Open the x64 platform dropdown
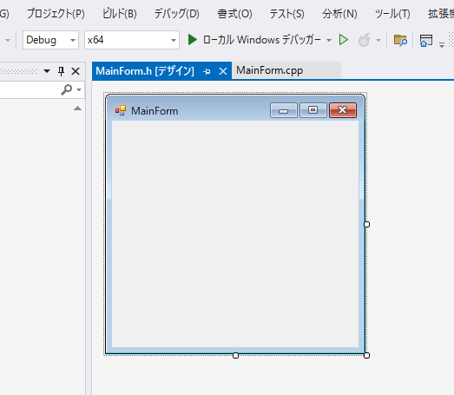 132,40
